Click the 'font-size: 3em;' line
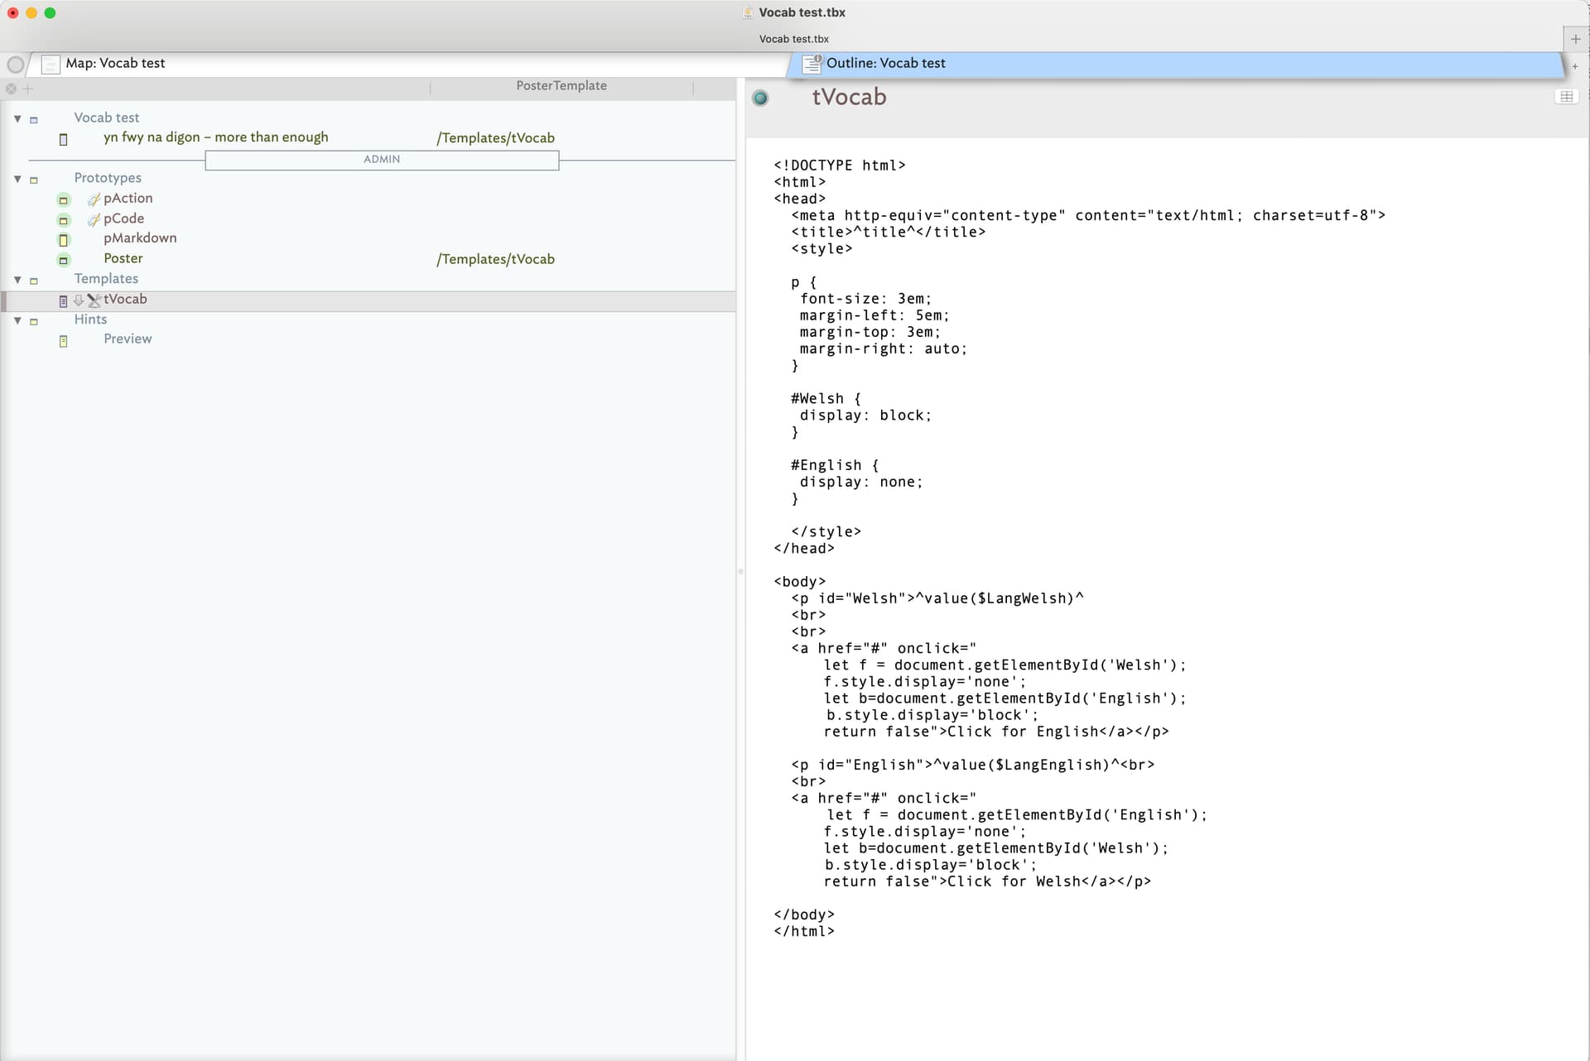 pos(865,299)
